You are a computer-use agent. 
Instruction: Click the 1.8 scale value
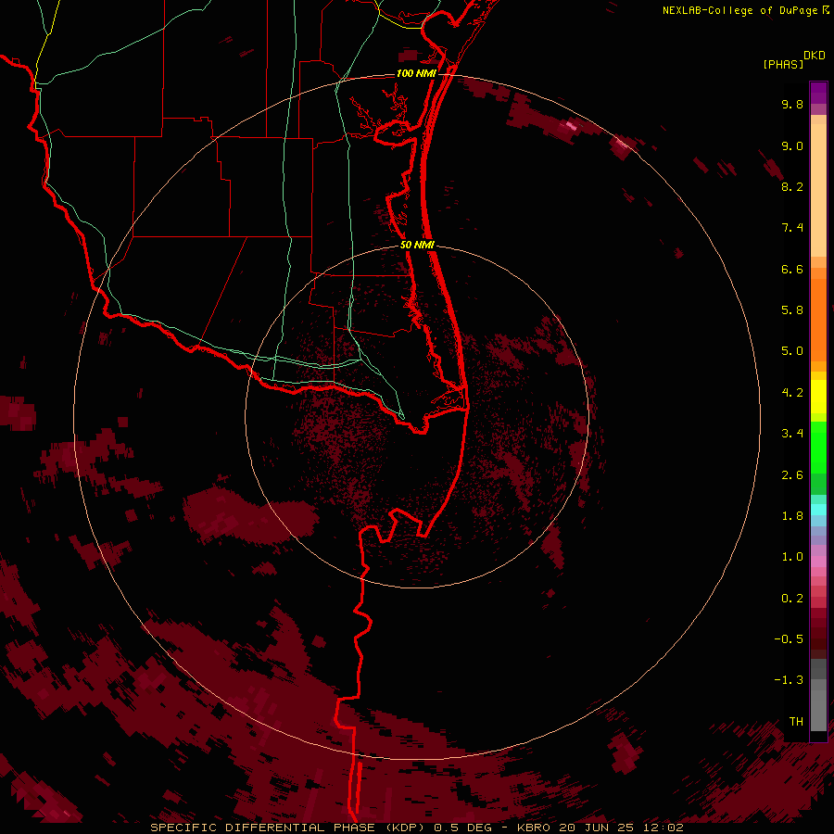792,516
